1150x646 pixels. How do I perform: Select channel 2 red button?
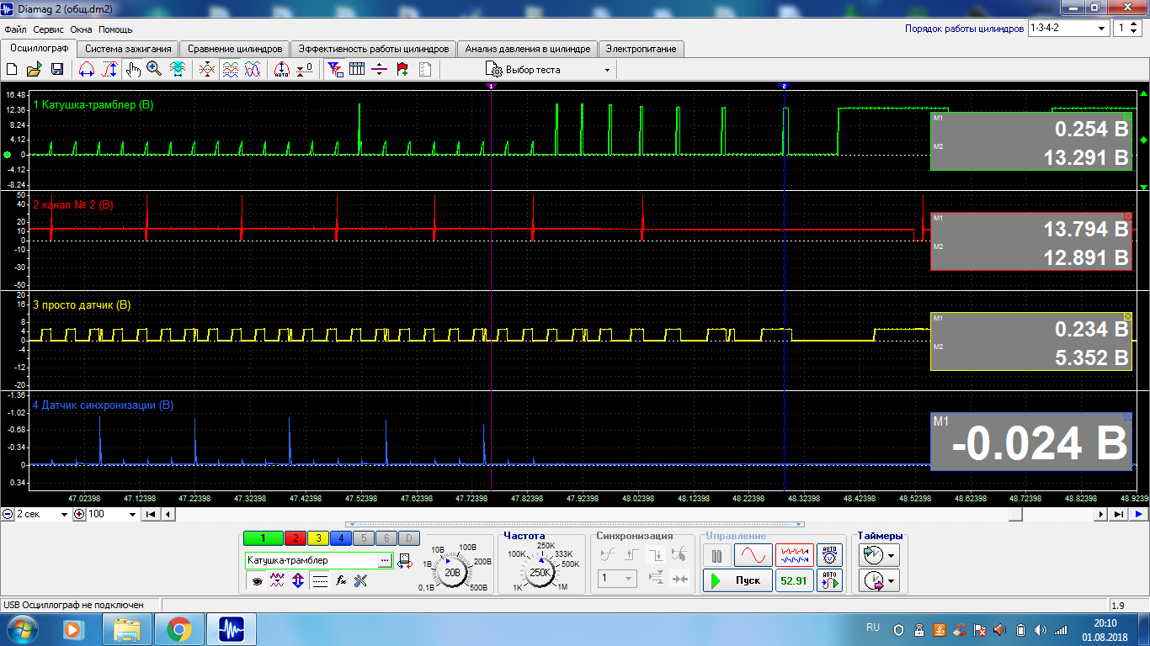[x=295, y=538]
